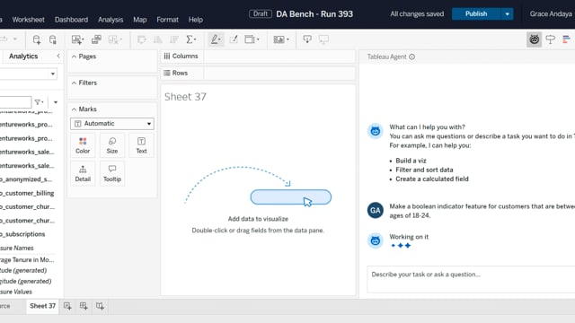The image size is (575, 323).
Task: Click the New Worksheet tab icon at bottom
Action: point(67,306)
